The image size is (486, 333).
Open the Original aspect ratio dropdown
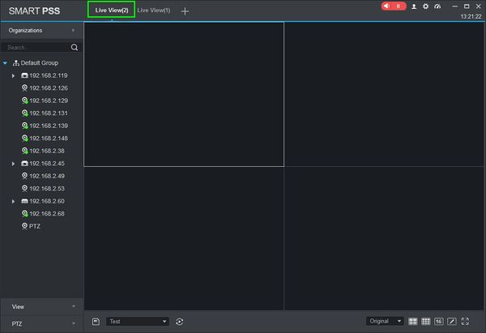385,321
